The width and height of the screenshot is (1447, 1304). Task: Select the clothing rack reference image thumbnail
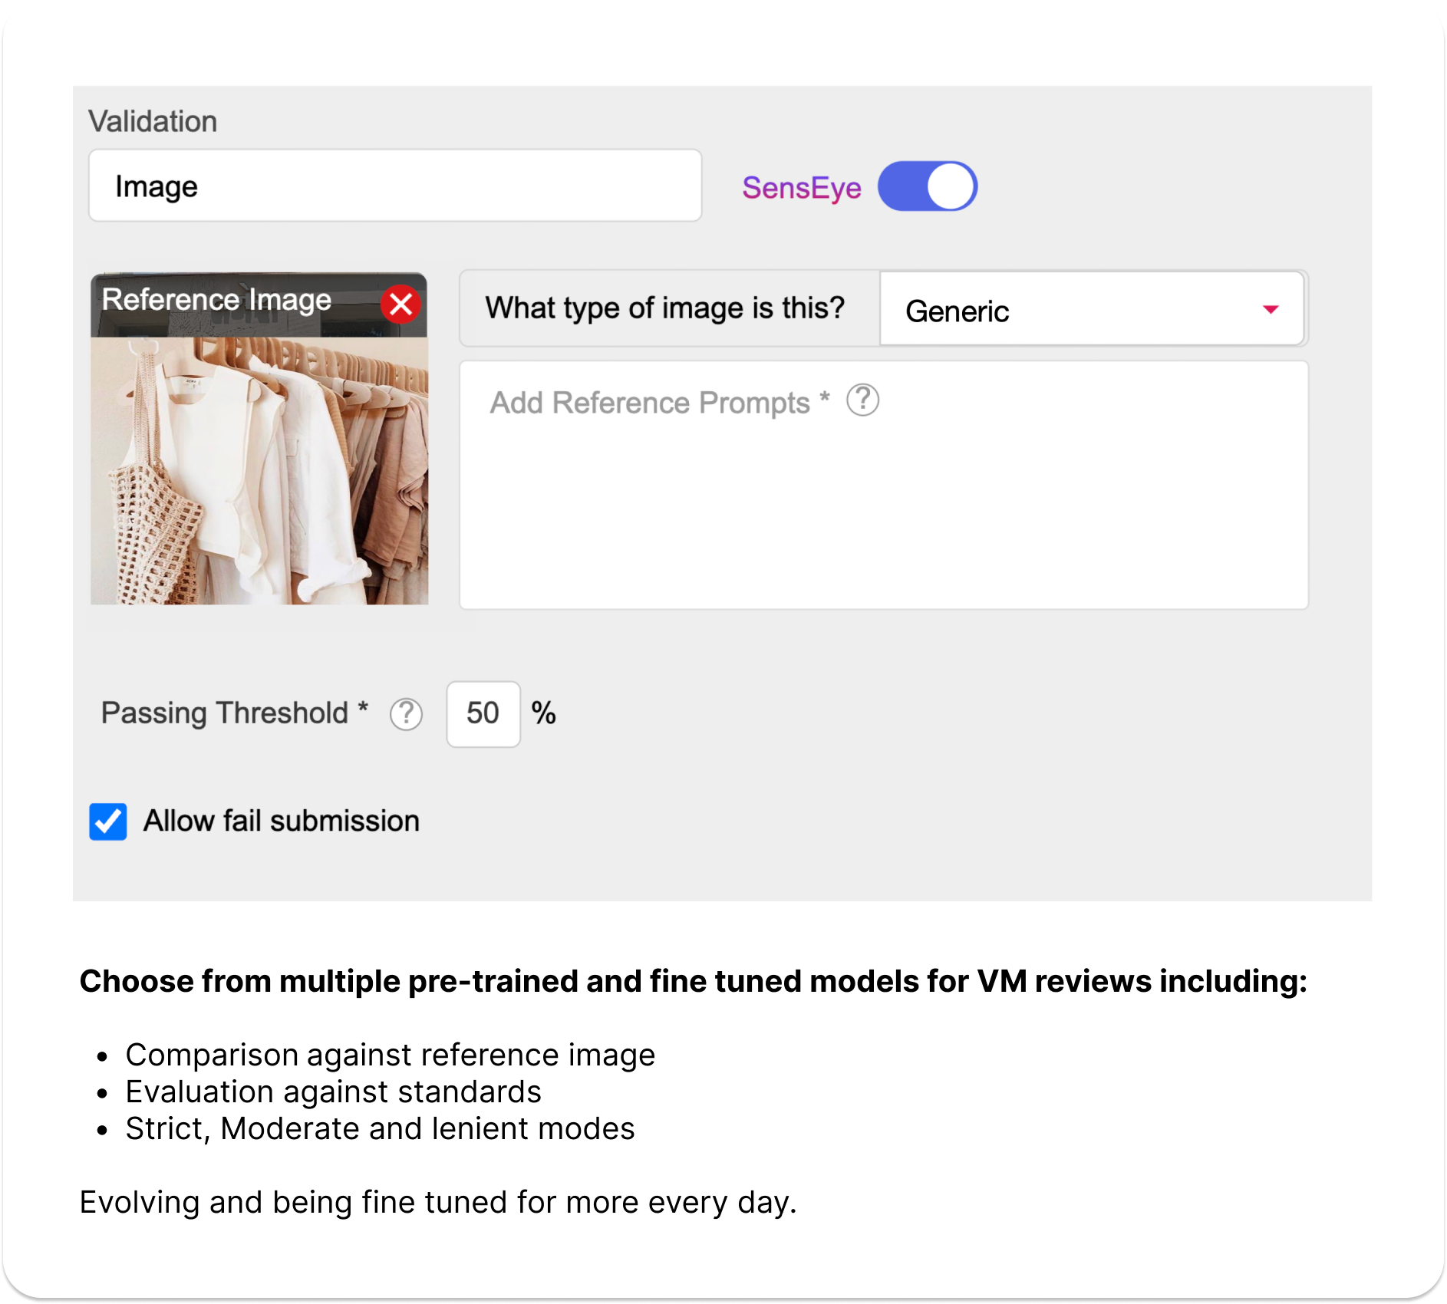[x=259, y=469]
